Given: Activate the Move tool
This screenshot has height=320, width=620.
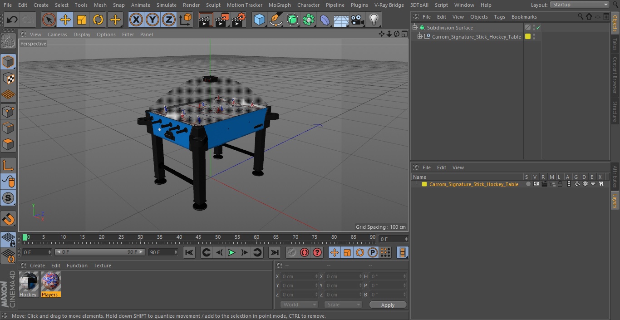Looking at the screenshot, I should coord(65,20).
